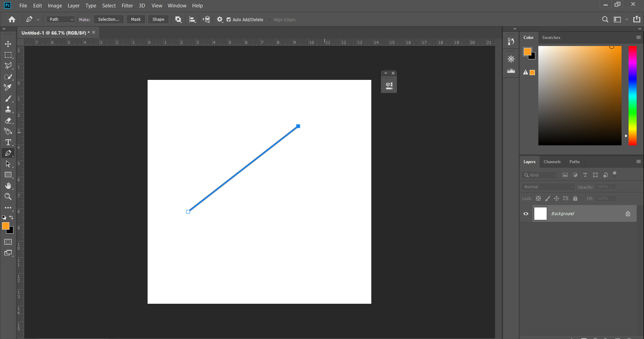Open the History panel icon

[x=511, y=41]
